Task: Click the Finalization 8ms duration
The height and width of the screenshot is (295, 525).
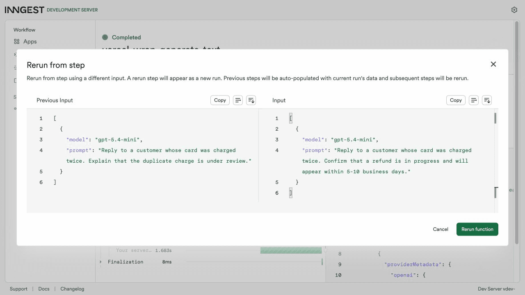Action: click(x=167, y=262)
